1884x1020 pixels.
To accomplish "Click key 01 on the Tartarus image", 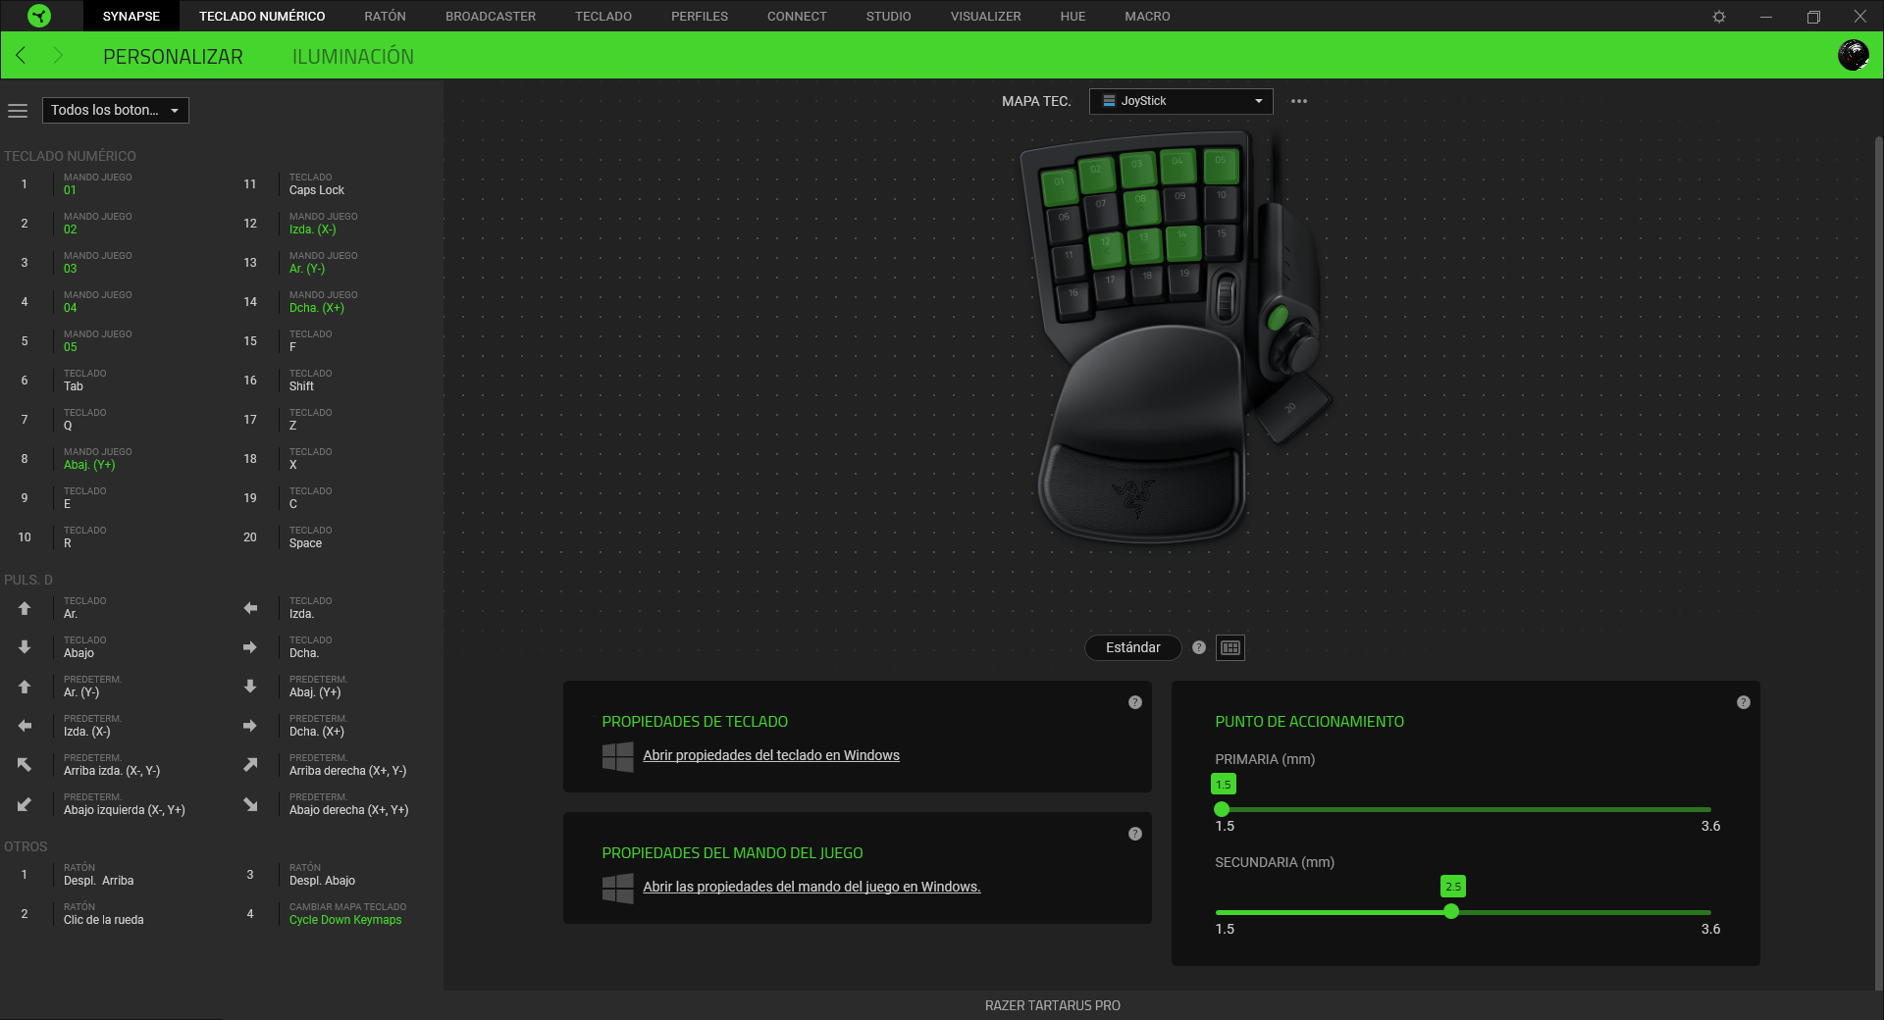I will click(x=1060, y=184).
